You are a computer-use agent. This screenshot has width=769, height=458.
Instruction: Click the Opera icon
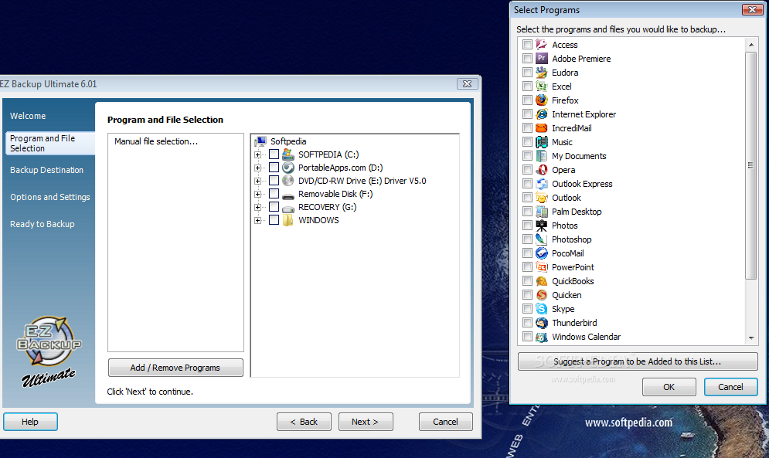[542, 170]
